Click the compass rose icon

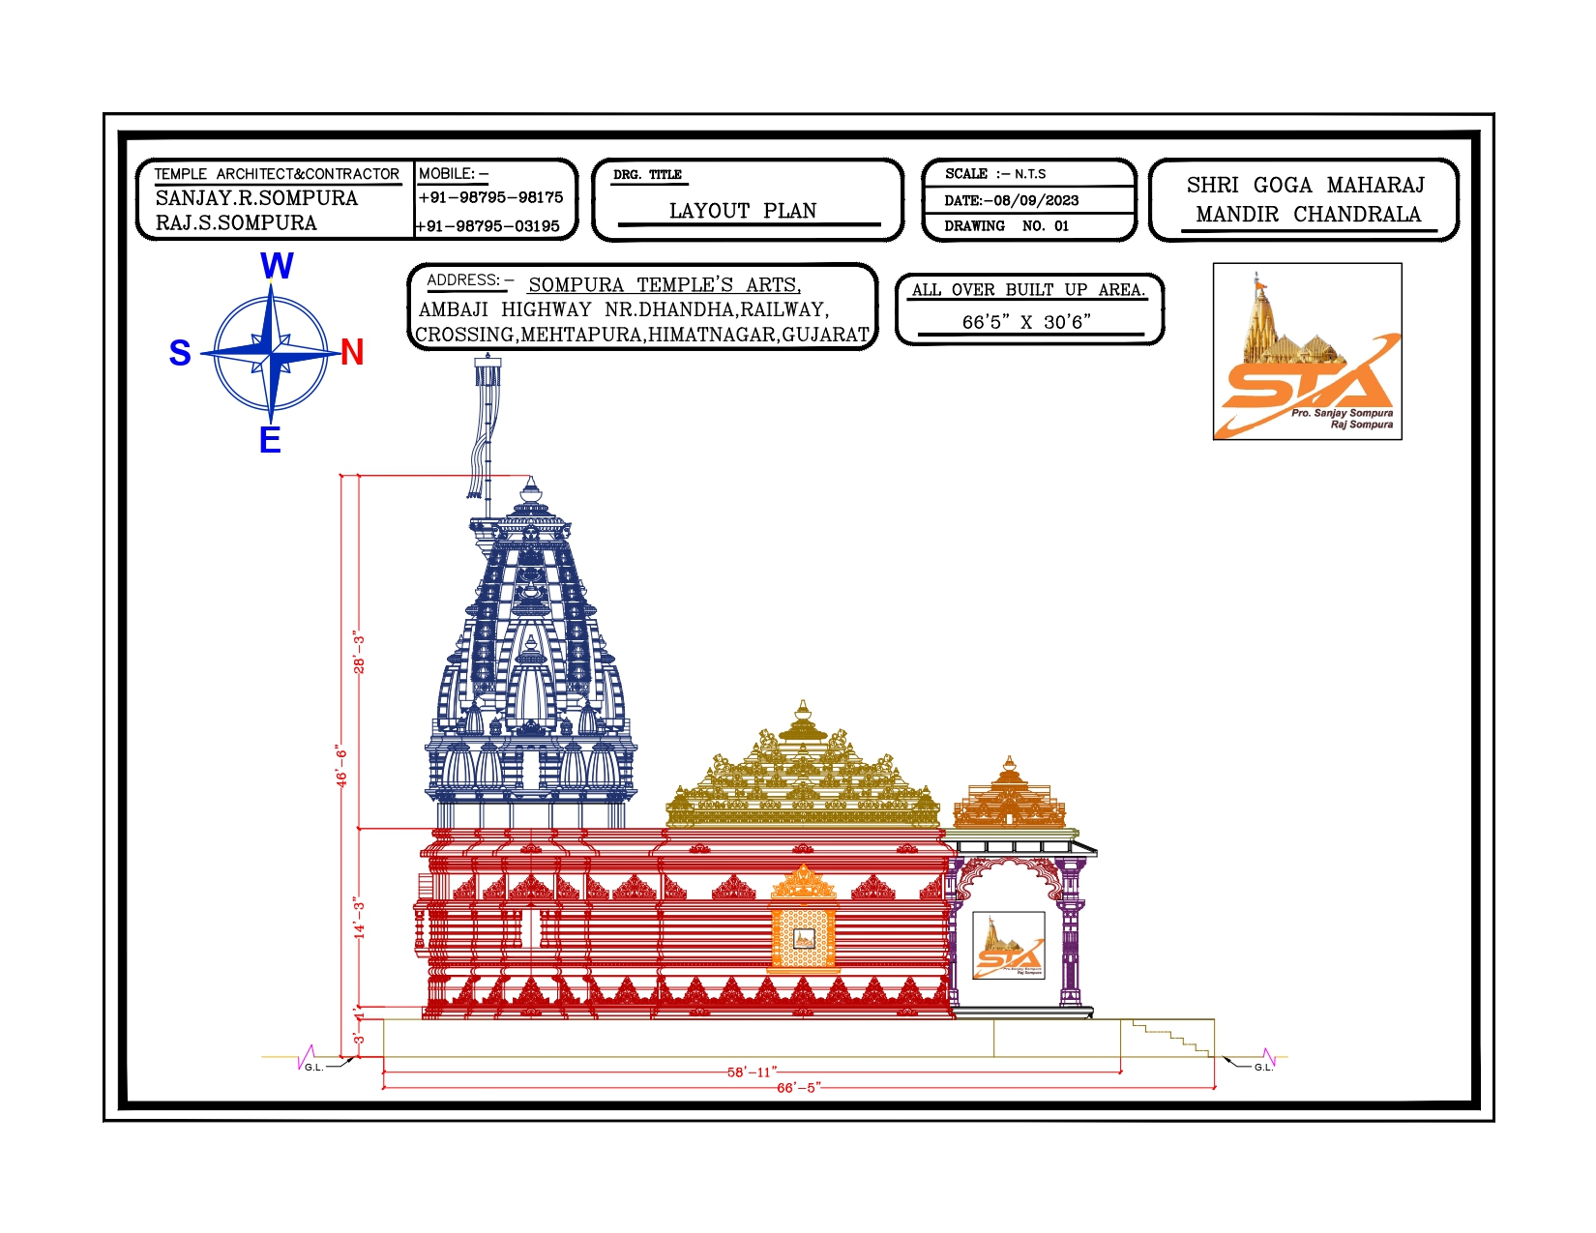[272, 354]
